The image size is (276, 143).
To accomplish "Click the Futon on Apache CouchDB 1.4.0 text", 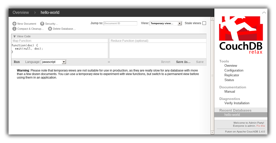I will point(245,132).
